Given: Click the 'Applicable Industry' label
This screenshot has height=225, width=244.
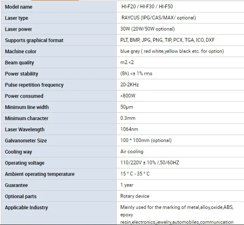Looking at the screenshot, I should point(26,208).
